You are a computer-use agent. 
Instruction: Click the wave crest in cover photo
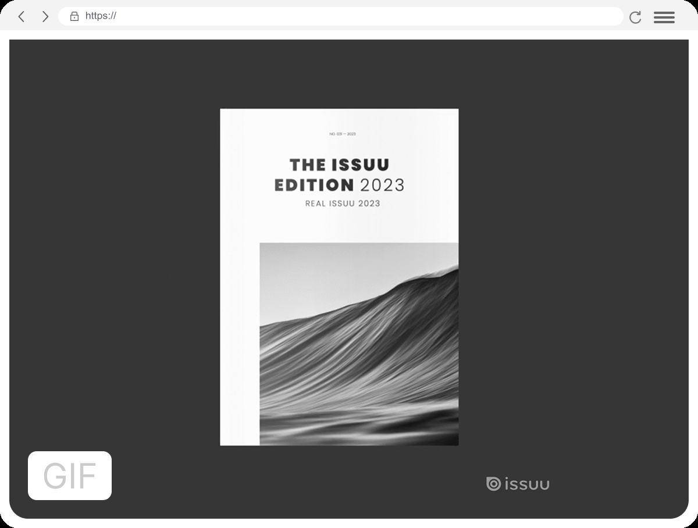click(x=430, y=273)
